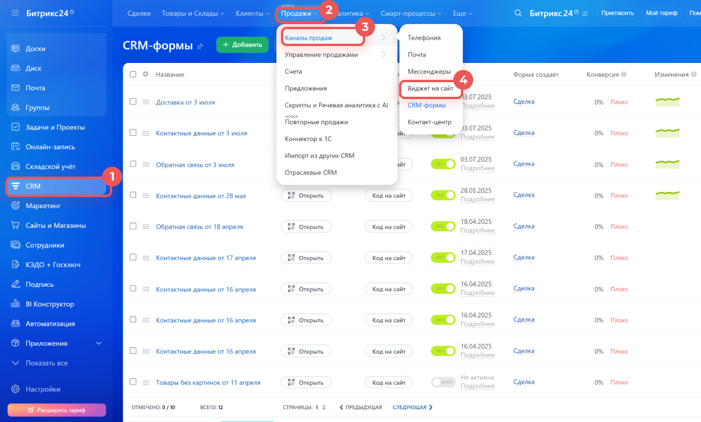Click the Пригласить button
The image size is (701, 422).
[x=617, y=13]
